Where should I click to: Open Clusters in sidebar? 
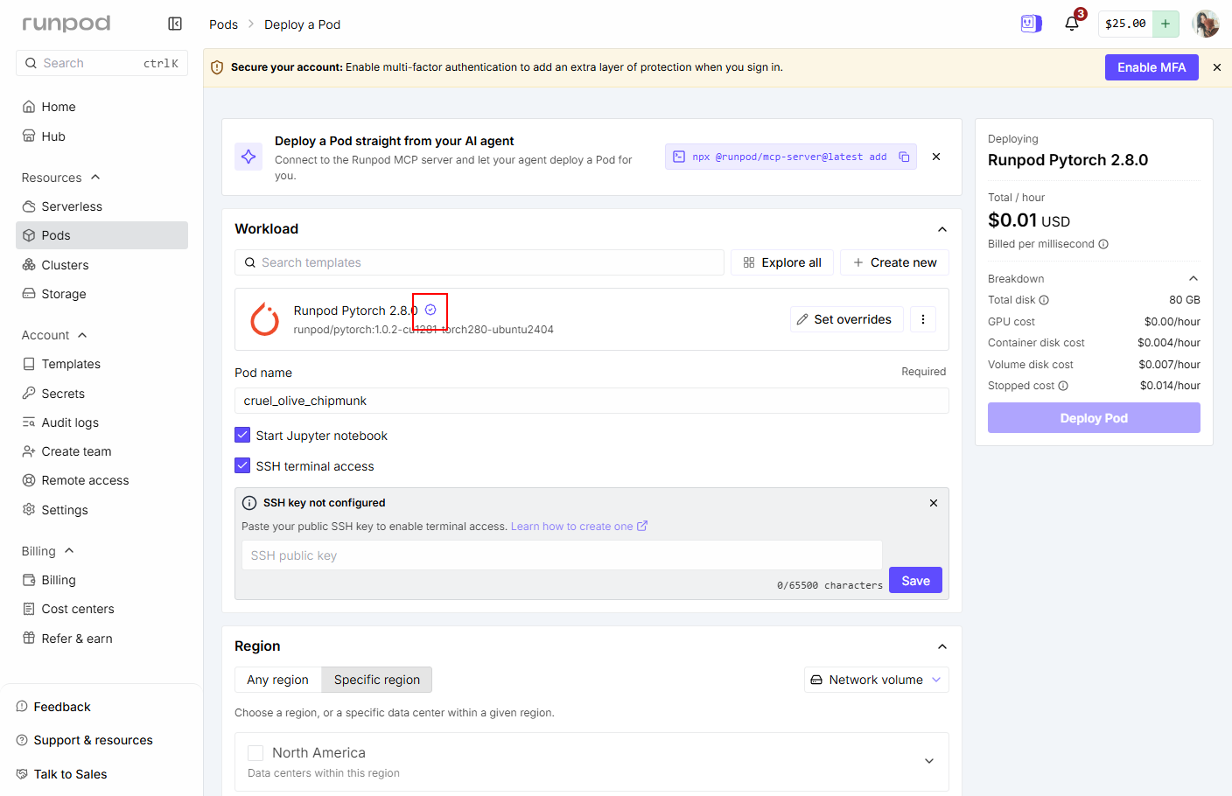coord(101,265)
